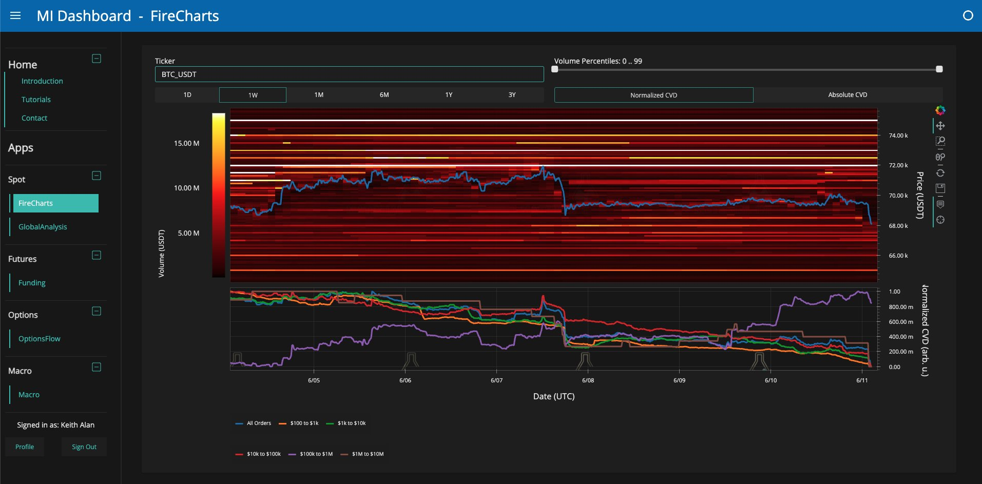Click the Sign Out button
Screen dimensions: 982x484
pyautogui.click(x=84, y=447)
